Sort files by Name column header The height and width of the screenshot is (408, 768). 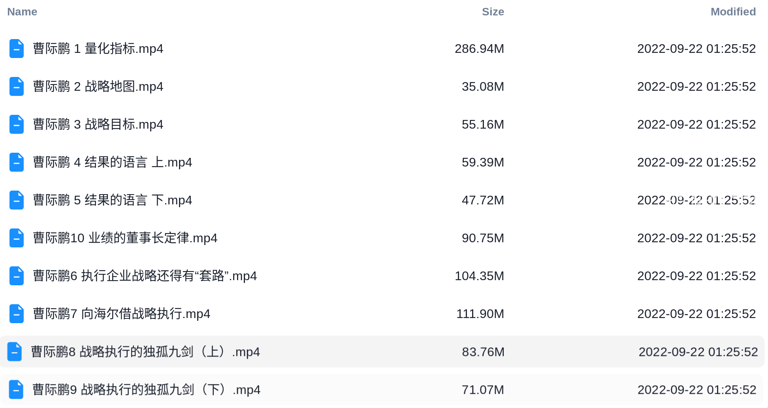tap(22, 12)
